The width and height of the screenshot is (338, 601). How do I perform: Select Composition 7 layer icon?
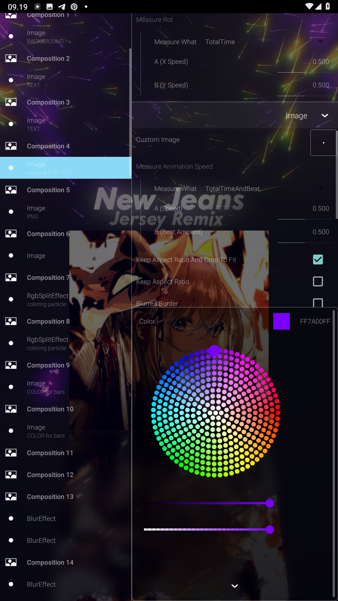11,277
